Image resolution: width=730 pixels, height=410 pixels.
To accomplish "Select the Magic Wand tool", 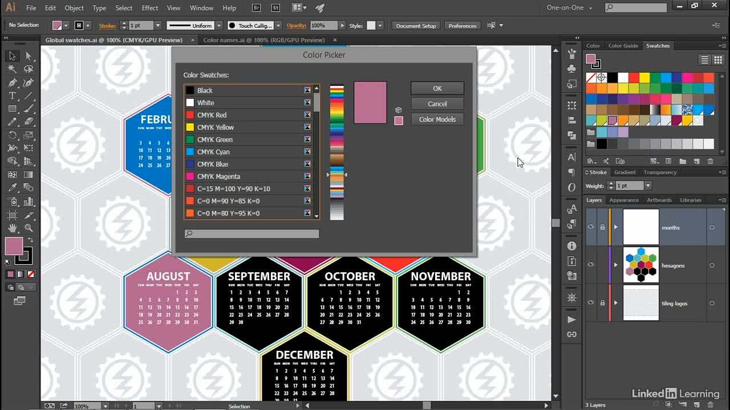I will click(x=12, y=69).
